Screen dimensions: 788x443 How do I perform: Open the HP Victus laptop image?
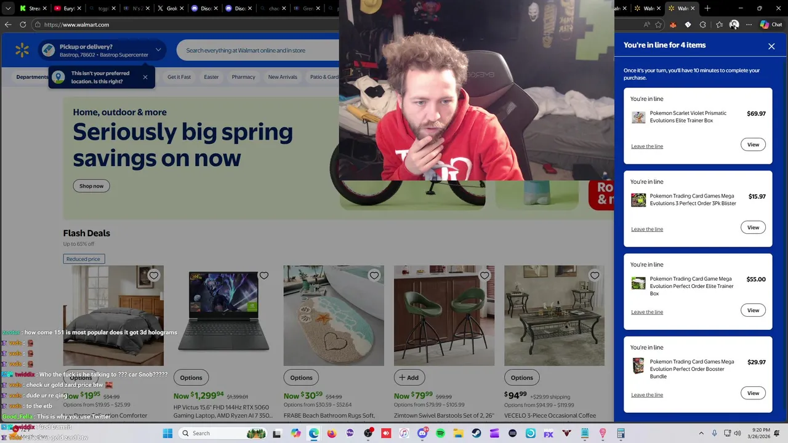click(223, 316)
